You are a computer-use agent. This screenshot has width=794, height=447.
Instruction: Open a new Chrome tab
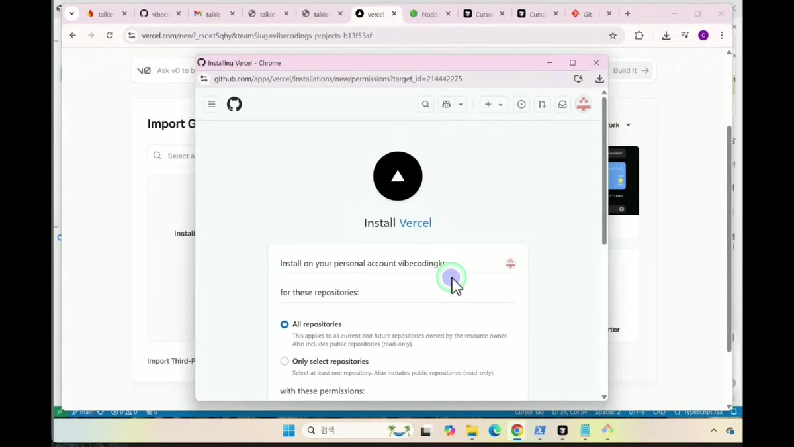pos(627,13)
